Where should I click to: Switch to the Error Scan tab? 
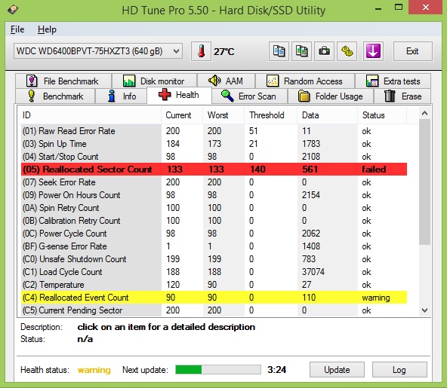[249, 96]
